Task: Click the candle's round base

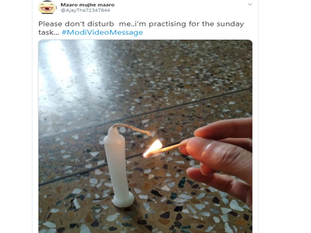Action: [x=123, y=200]
